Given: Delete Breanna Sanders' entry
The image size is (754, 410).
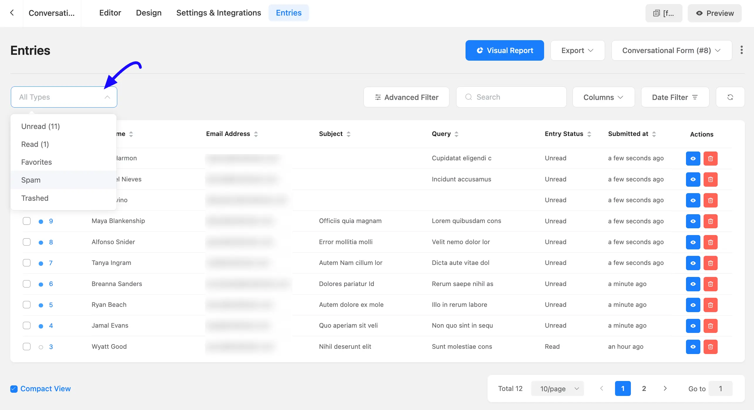Looking at the screenshot, I should [710, 284].
